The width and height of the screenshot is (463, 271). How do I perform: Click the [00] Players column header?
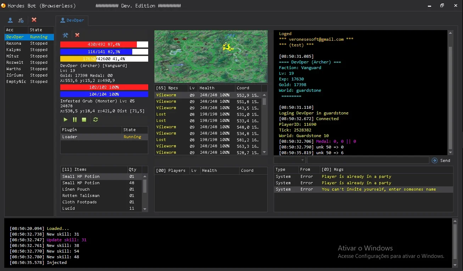(x=172, y=170)
